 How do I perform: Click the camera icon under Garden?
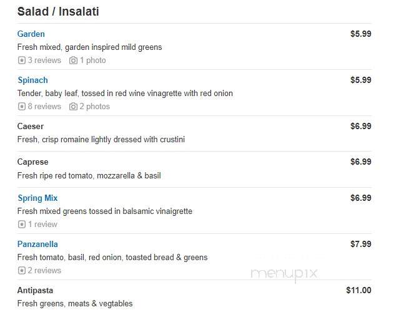click(73, 61)
